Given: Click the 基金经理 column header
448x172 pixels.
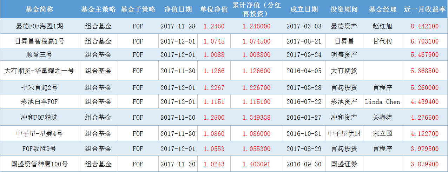Looking at the screenshot, I should pyautogui.click(x=383, y=9).
